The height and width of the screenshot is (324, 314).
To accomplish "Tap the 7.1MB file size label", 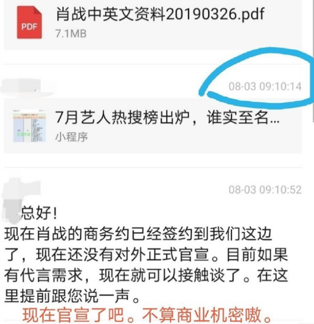I will (x=71, y=33).
